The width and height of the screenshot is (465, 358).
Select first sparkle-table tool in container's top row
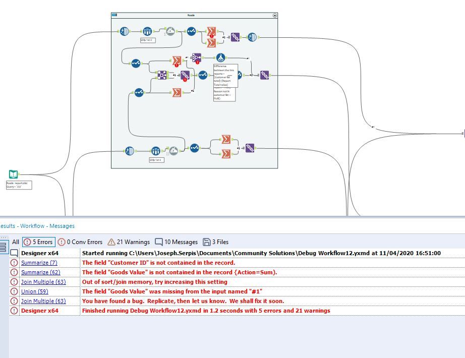point(125,31)
